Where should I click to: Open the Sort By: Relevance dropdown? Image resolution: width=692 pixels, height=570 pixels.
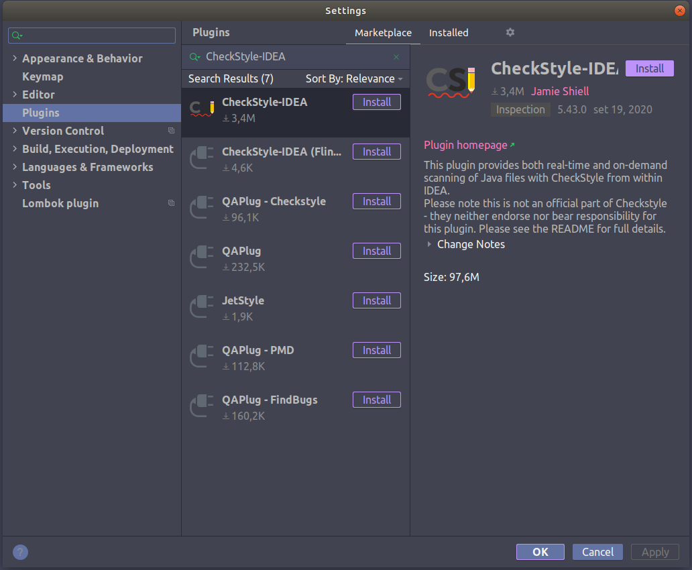pyautogui.click(x=354, y=78)
